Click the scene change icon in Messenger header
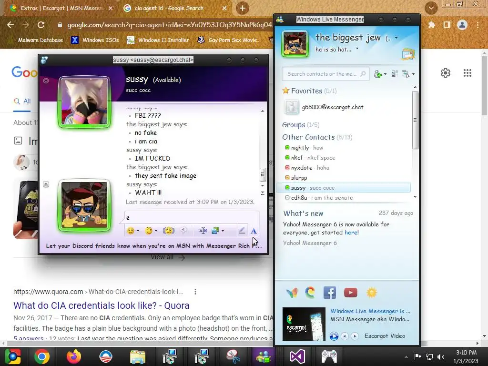 (408, 54)
